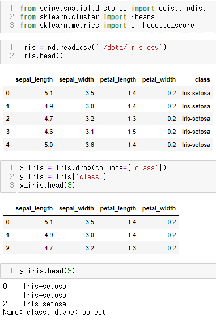Click sepal_width header in the iris.head() output table
This screenshot has width=216, height=320.
pos(77,79)
